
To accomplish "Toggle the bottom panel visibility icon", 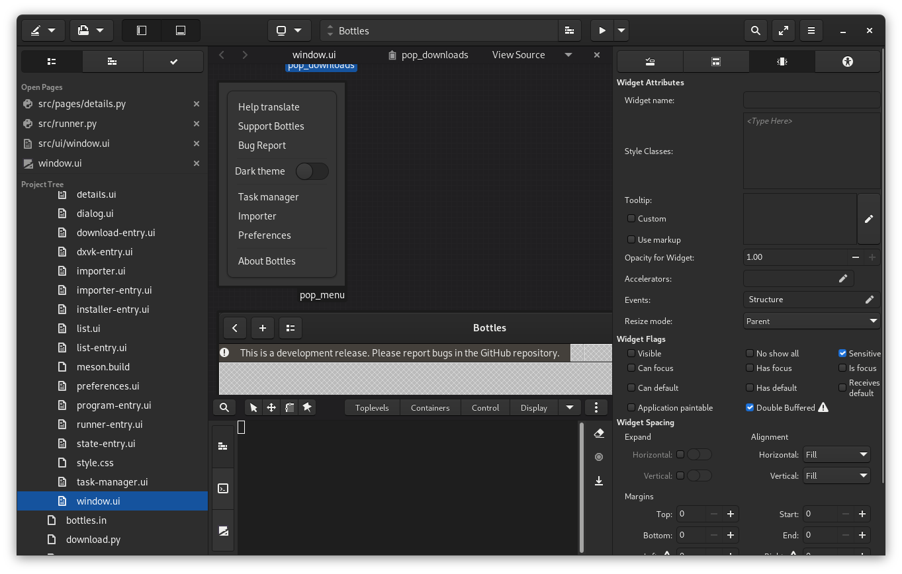I will (x=180, y=30).
